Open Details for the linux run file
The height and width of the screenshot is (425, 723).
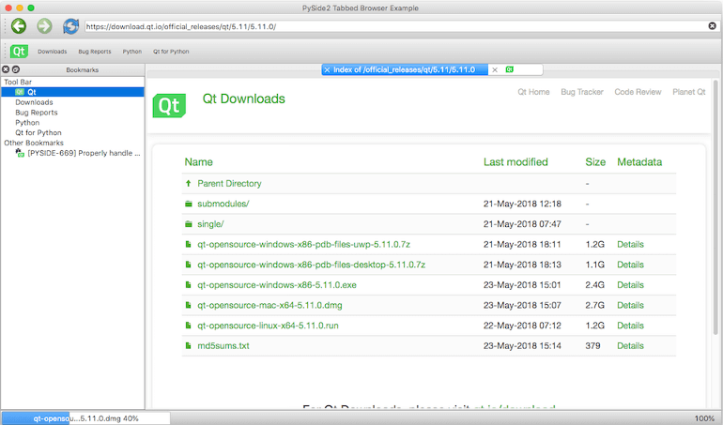point(630,326)
